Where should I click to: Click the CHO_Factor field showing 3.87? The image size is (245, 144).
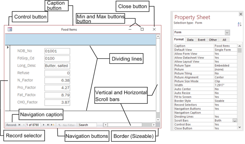coord(57,102)
